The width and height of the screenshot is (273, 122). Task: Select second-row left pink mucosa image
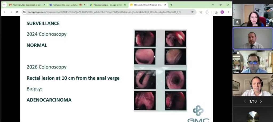145,56
